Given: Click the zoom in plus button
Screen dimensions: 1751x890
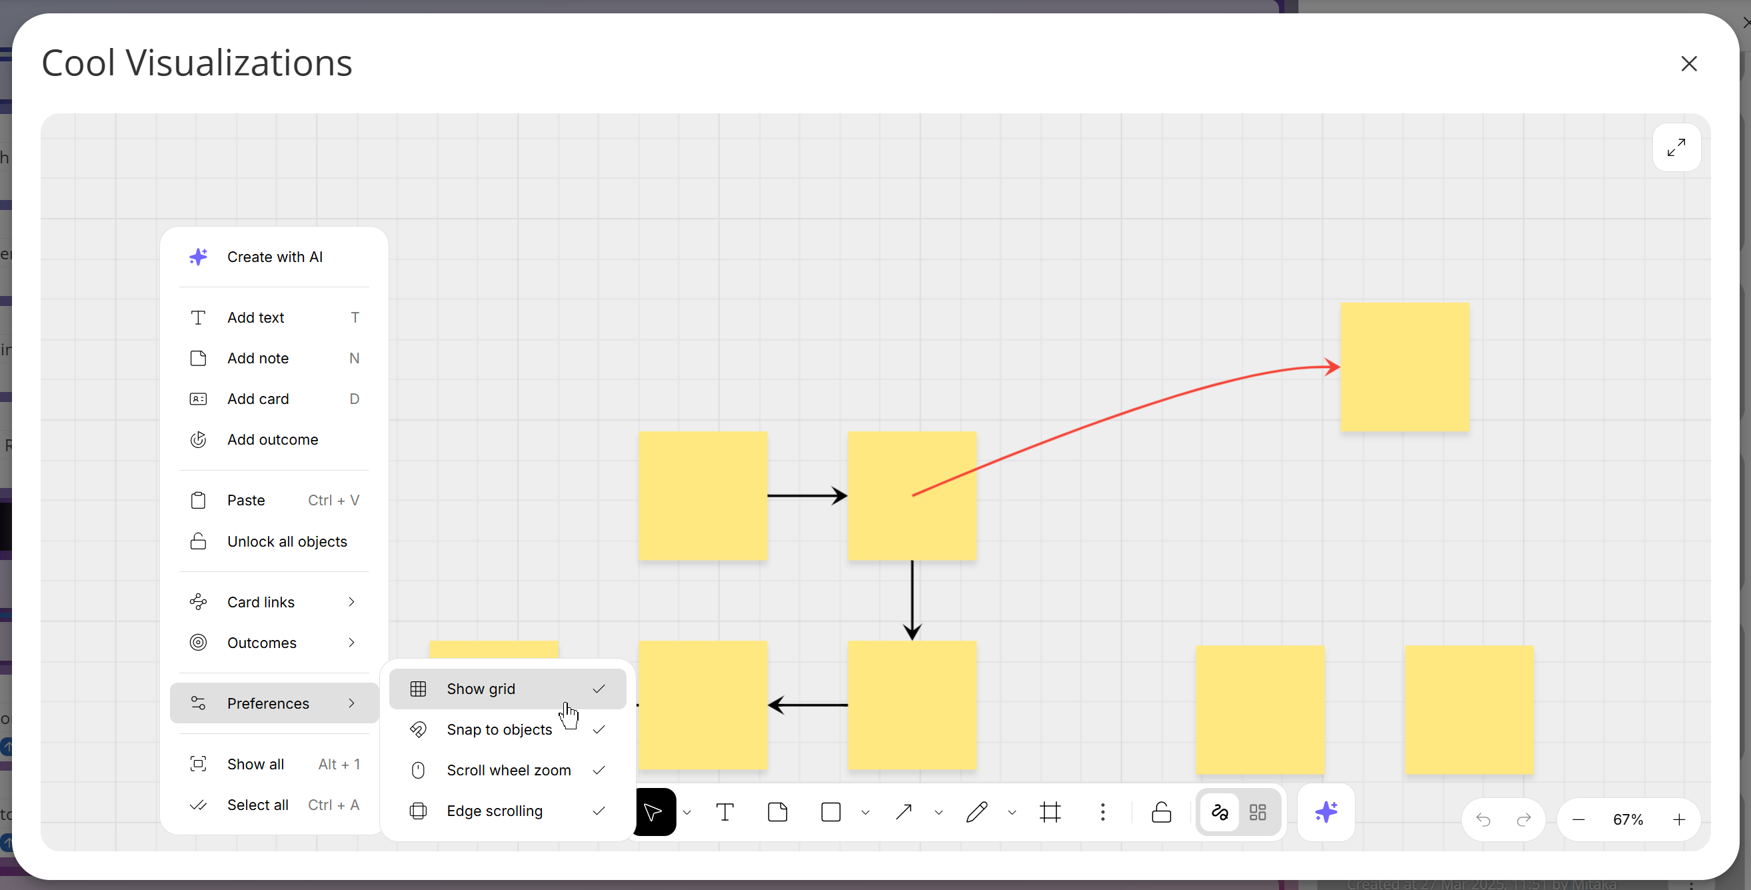Looking at the screenshot, I should click(1679, 819).
